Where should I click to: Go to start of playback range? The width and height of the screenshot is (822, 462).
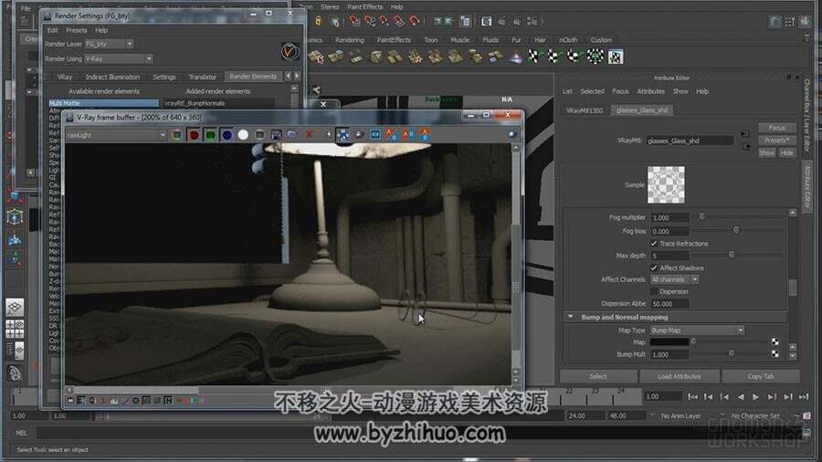pos(692,397)
